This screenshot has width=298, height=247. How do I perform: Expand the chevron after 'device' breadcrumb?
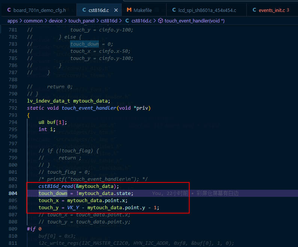(x=66, y=21)
